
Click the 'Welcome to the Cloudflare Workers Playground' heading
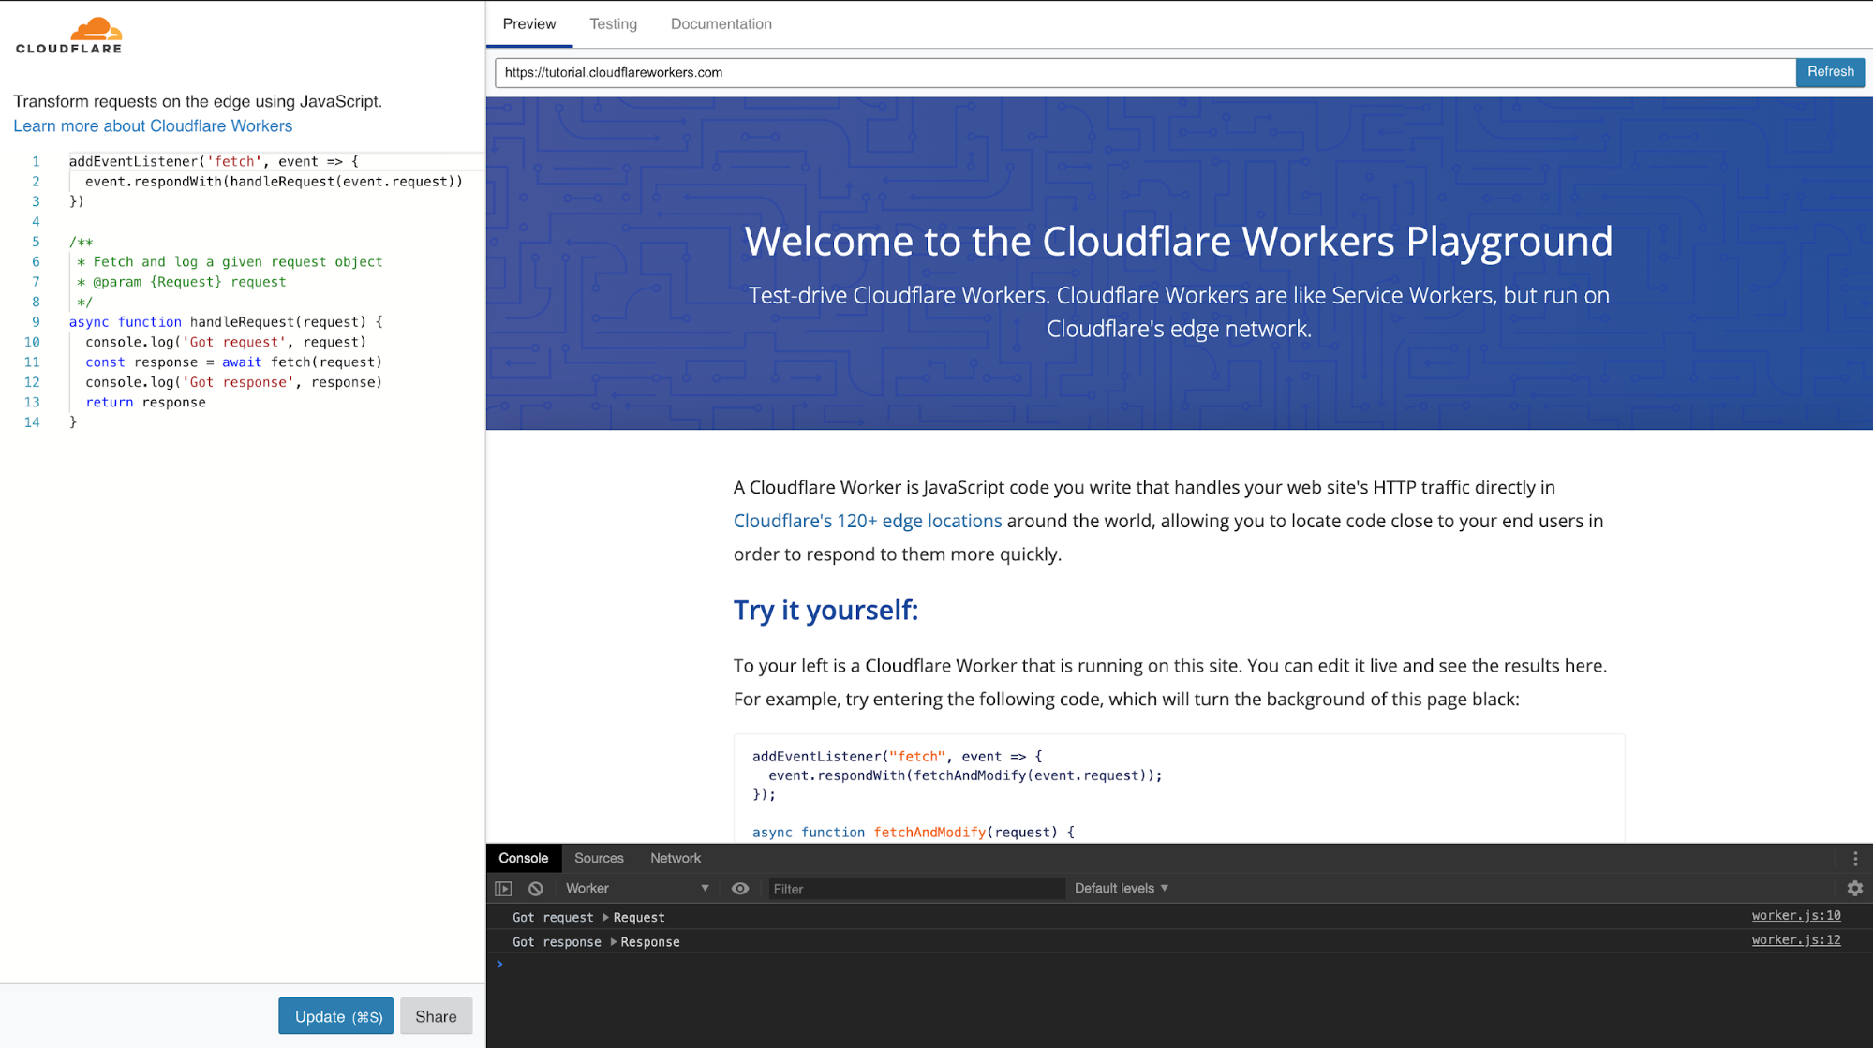[x=1179, y=242]
